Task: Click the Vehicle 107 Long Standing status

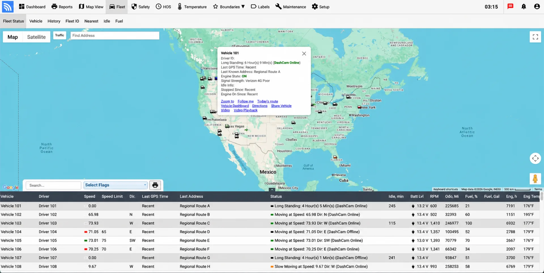Action: point(321,258)
